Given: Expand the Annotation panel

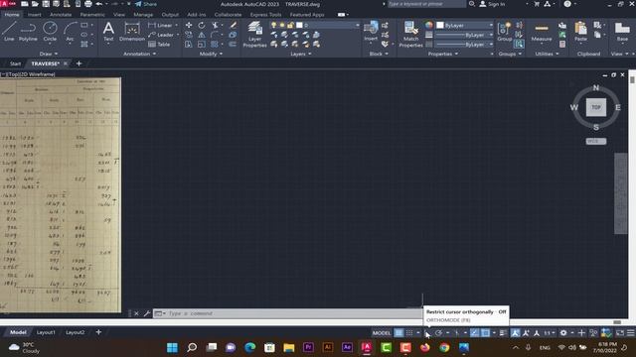Looking at the screenshot, I should point(139,54).
